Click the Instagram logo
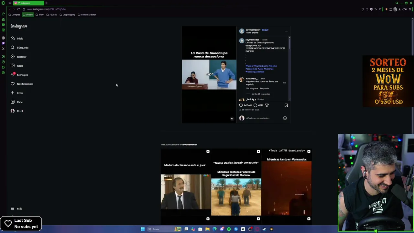The height and width of the screenshot is (233, 414). [x=19, y=26]
